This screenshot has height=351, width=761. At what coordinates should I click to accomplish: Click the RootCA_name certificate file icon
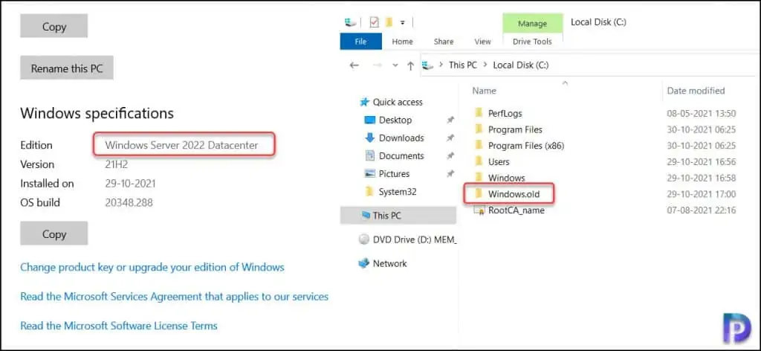point(479,210)
